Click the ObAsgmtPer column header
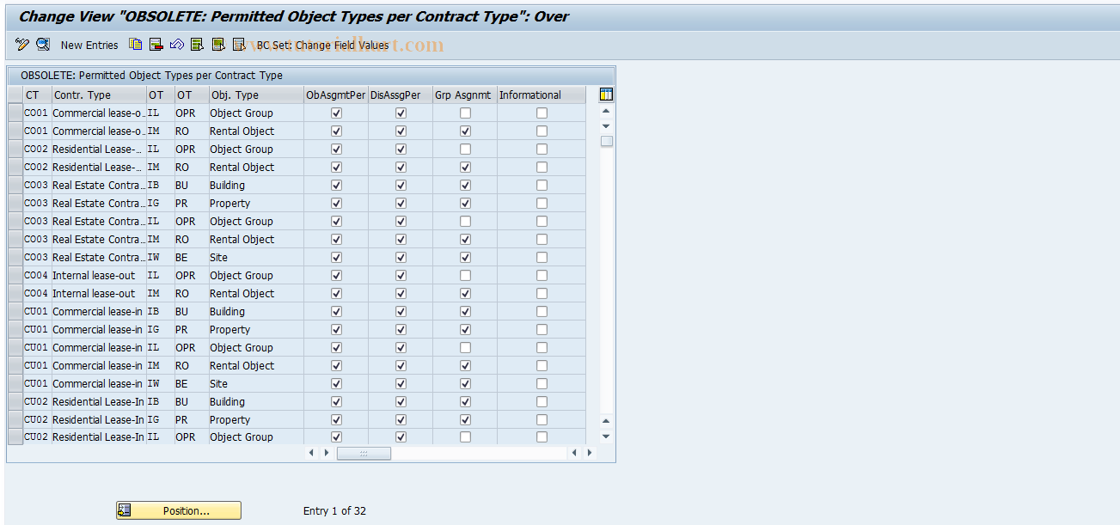Image resolution: width=1120 pixels, height=525 pixels. click(336, 95)
